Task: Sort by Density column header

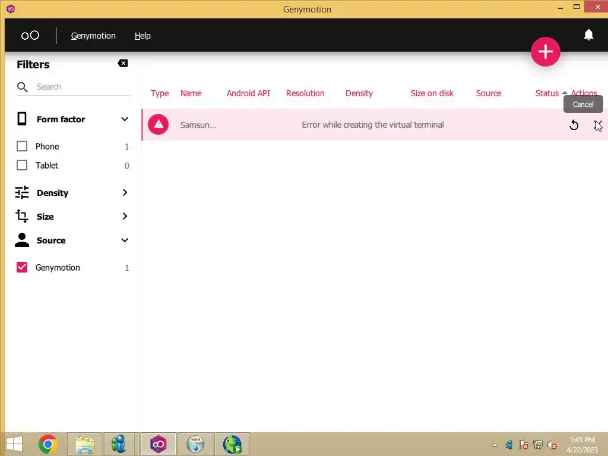Action: pos(359,93)
